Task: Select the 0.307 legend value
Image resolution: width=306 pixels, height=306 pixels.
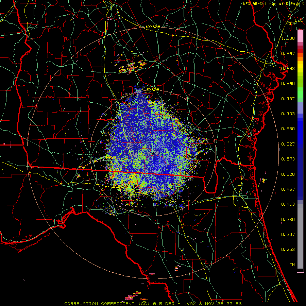Action: (x=288, y=234)
